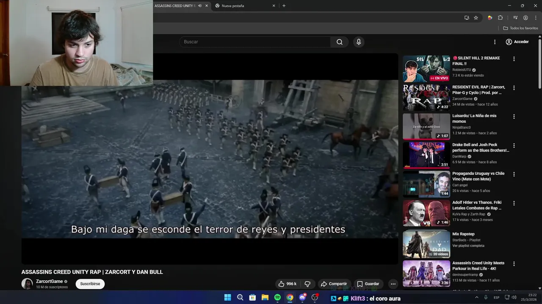
Task: Open the Chrome profile icon
Action: 525,18
